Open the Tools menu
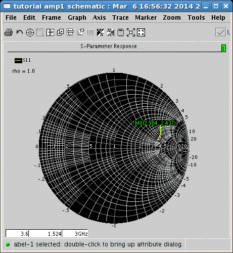This screenshot has width=233, height=253. (196, 18)
